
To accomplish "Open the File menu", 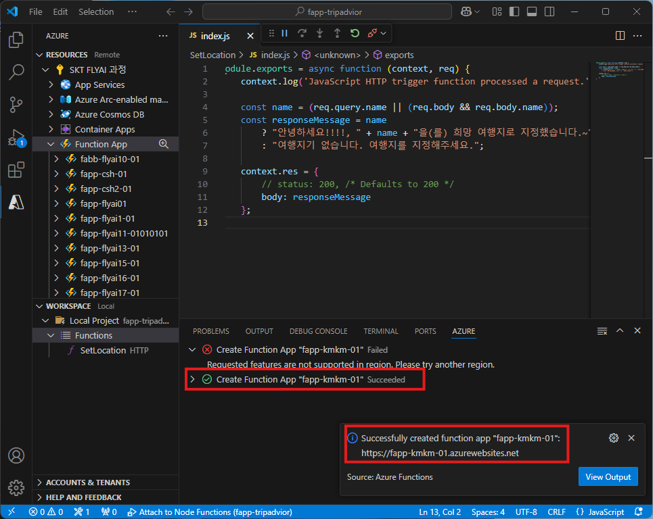I will (35, 11).
